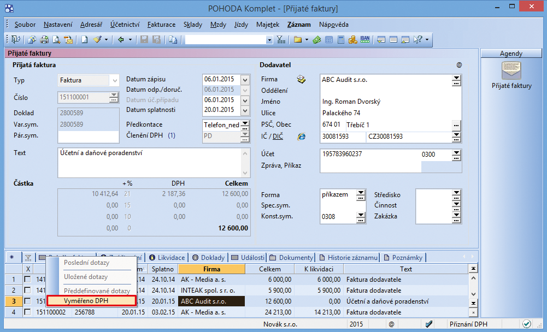This screenshot has width=547, height=332.
Task: Check the X box in row 2
Action: pos(27,290)
